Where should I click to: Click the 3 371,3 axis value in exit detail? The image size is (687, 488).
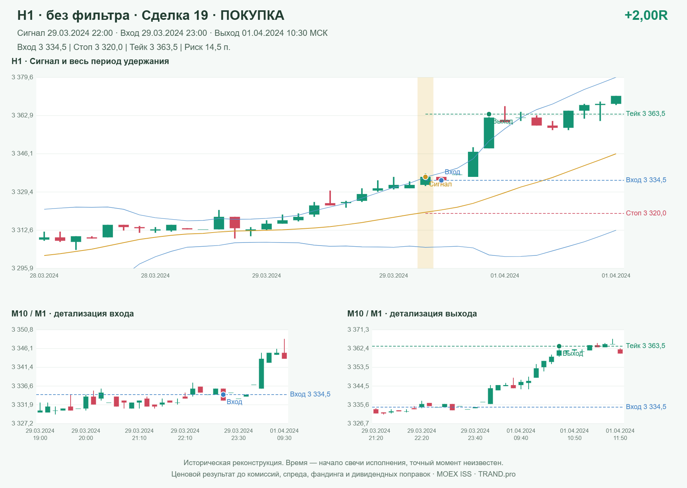[x=358, y=330]
